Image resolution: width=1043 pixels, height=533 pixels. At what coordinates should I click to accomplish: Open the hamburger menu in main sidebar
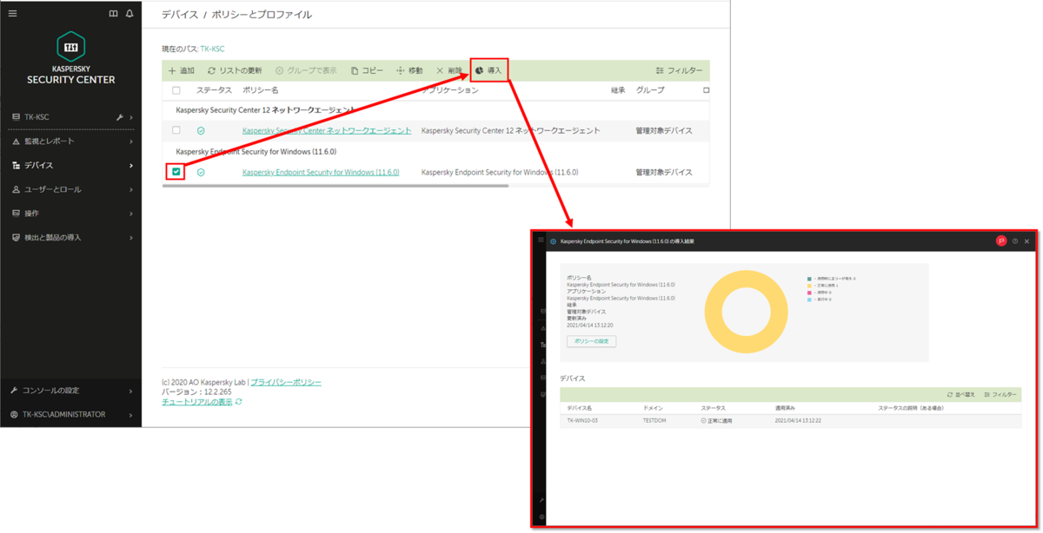pyautogui.click(x=12, y=14)
